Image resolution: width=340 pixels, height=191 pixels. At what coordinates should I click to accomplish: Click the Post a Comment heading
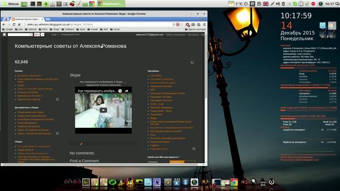click(x=84, y=161)
